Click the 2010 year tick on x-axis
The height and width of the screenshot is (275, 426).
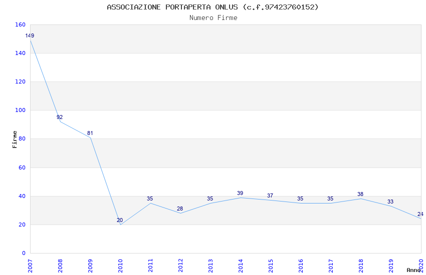point(120,264)
